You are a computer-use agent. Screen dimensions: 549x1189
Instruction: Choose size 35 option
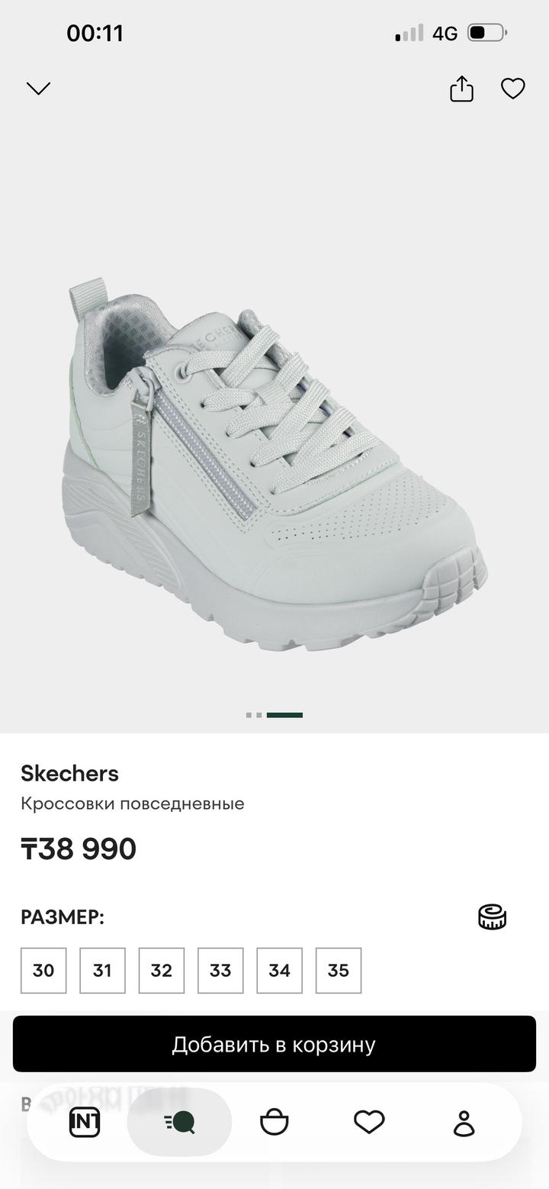click(x=339, y=971)
